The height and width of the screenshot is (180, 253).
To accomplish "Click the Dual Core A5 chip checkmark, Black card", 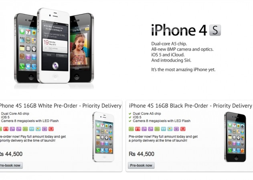I will pos(130,114).
